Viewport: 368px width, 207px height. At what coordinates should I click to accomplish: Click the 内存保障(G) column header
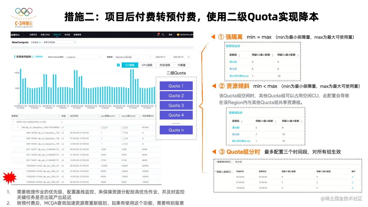click(148, 116)
